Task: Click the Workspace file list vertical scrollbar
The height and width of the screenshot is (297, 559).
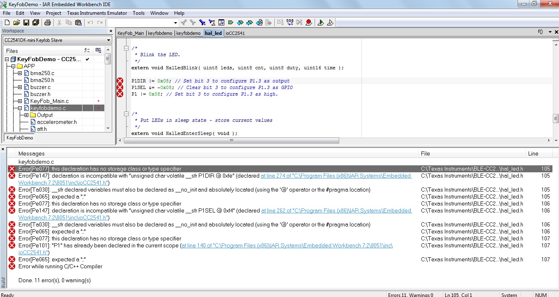Action: (x=108, y=89)
